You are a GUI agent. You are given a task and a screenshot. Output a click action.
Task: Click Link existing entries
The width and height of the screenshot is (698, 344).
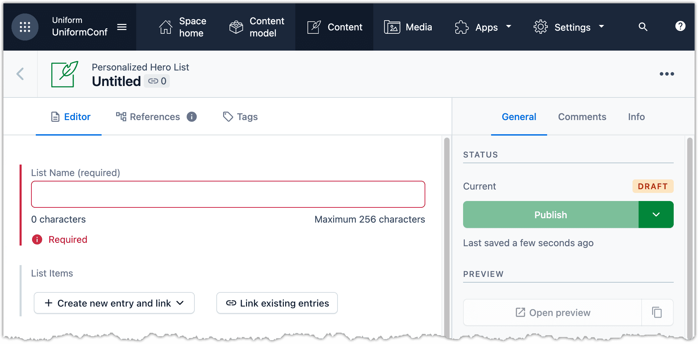tap(277, 303)
